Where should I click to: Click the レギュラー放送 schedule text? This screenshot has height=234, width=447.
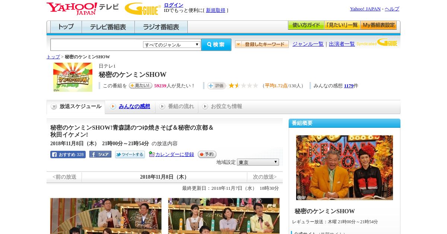pos(335,222)
